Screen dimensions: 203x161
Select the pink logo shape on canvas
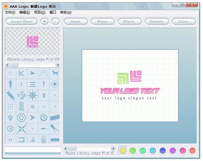pyautogui.click(x=136, y=76)
